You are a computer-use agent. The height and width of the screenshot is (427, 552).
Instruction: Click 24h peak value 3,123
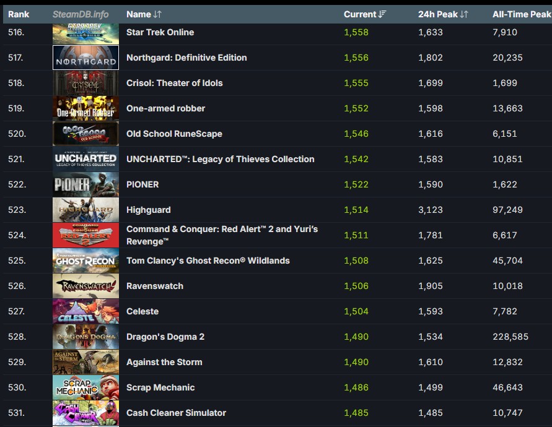[431, 210]
